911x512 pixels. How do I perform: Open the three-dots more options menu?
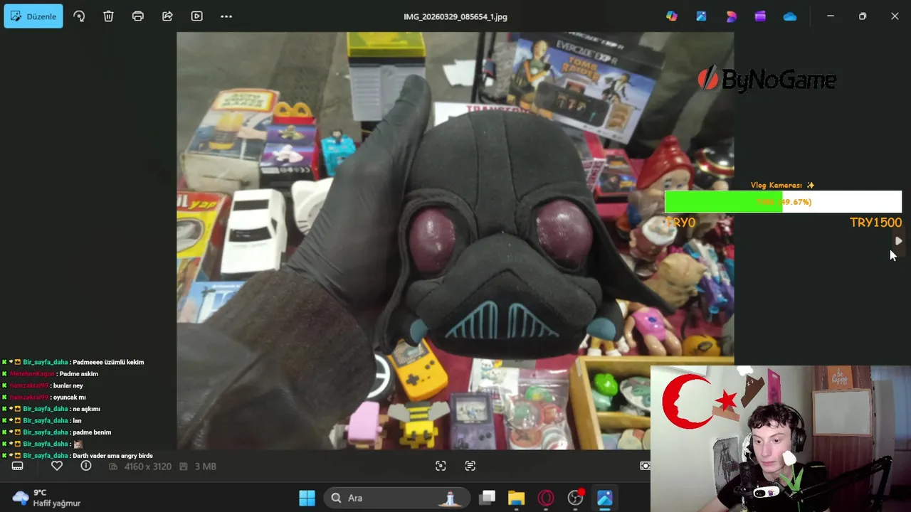(226, 16)
